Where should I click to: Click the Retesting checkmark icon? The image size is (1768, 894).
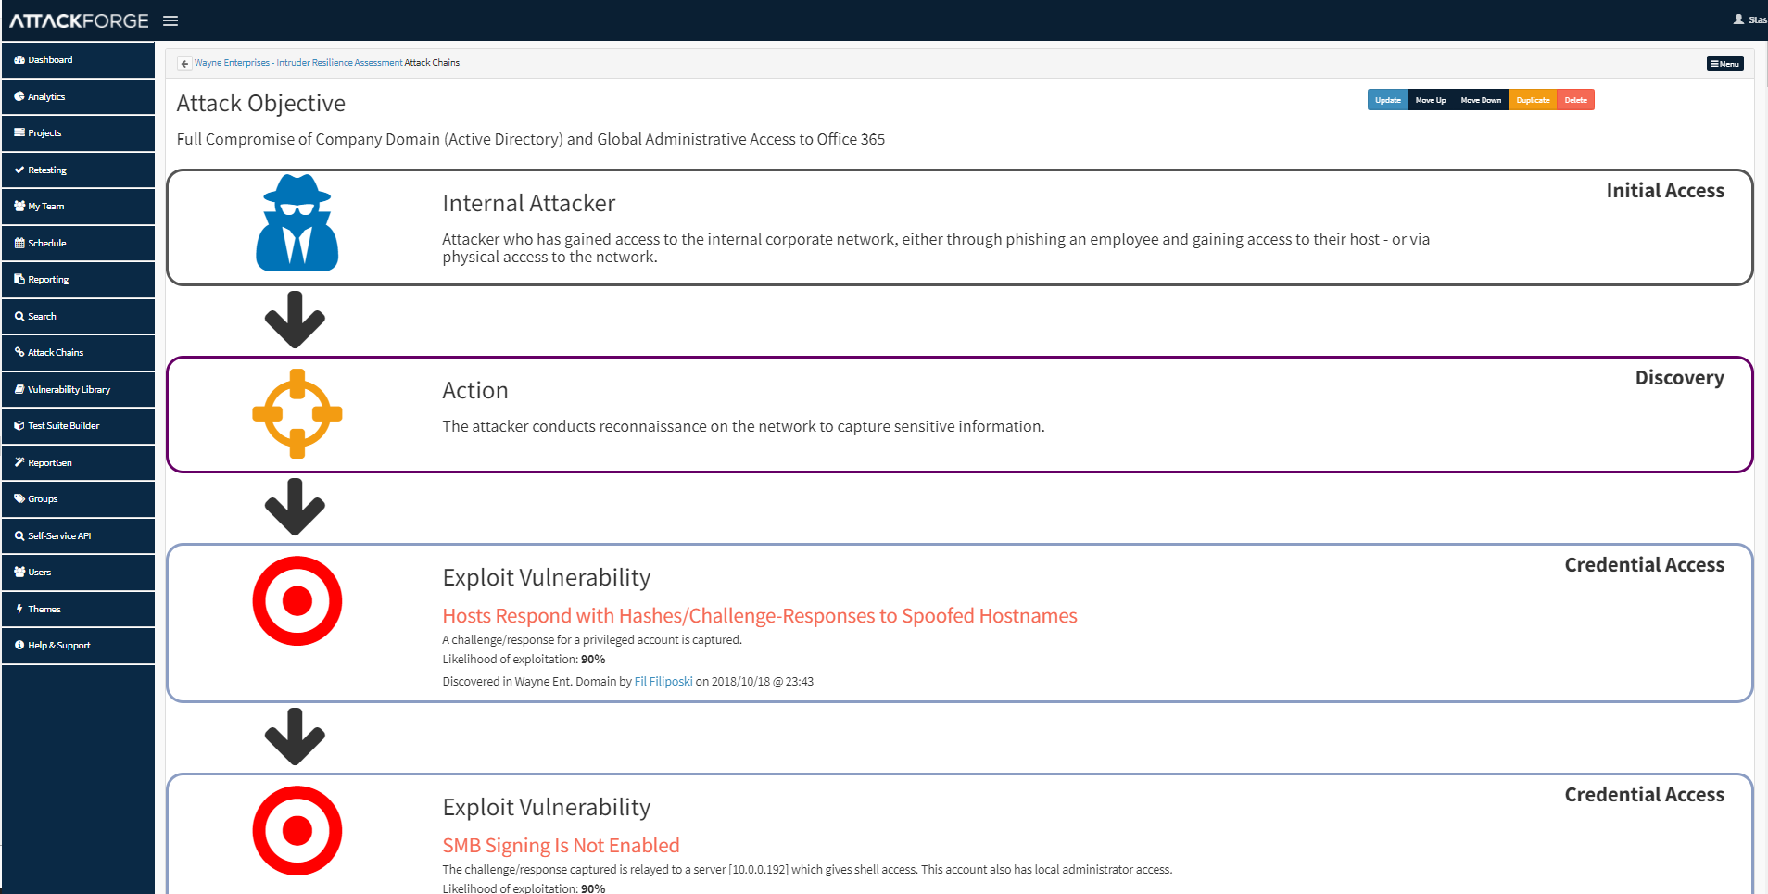click(19, 170)
